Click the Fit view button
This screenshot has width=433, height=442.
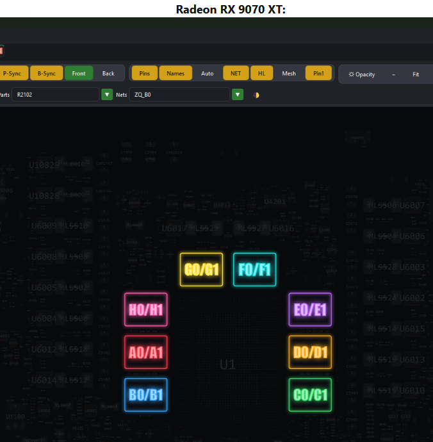(416, 74)
